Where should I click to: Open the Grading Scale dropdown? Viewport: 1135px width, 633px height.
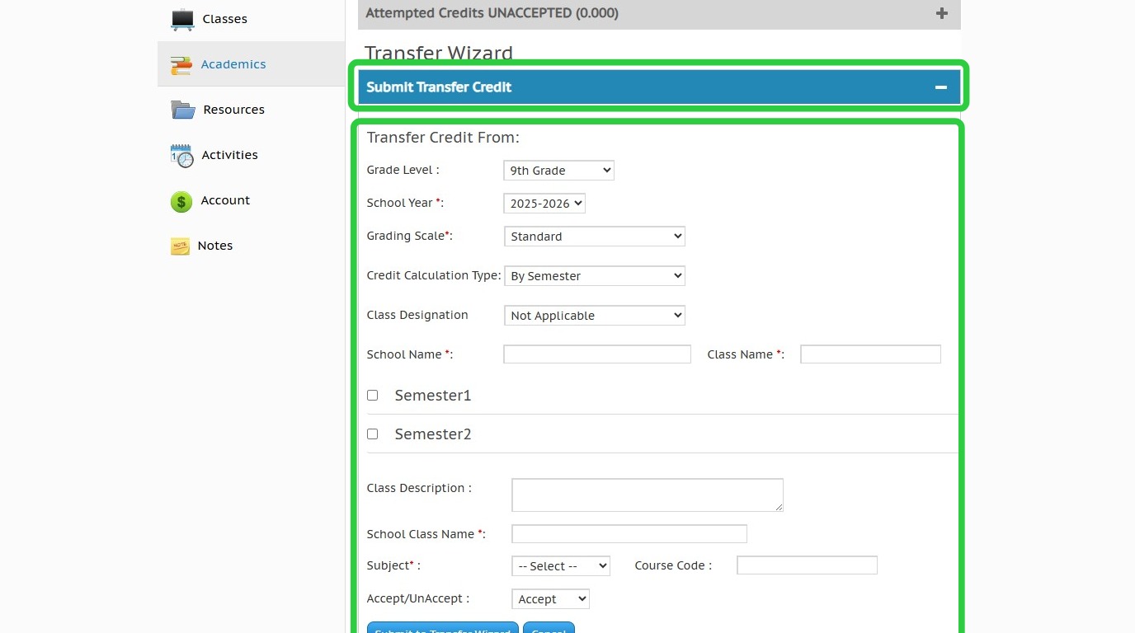594,237
